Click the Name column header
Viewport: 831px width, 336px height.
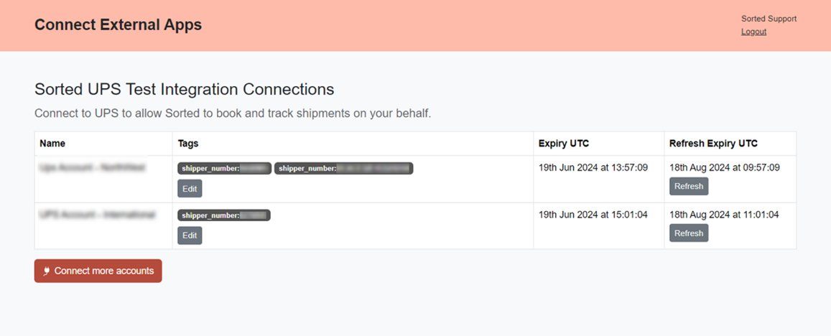pyautogui.click(x=52, y=143)
